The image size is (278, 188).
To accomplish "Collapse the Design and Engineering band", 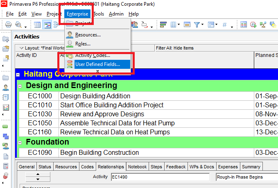I will 20,86.
